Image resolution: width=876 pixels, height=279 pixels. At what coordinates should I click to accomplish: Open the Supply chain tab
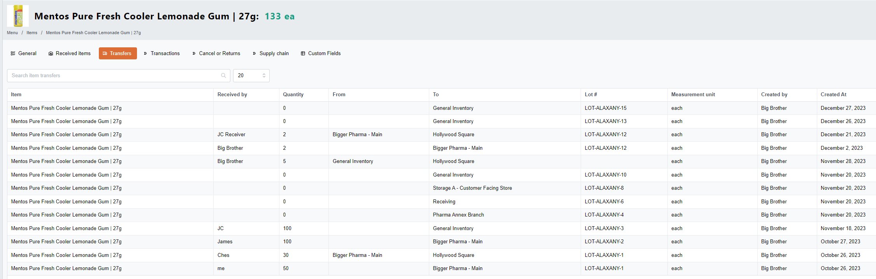point(270,53)
